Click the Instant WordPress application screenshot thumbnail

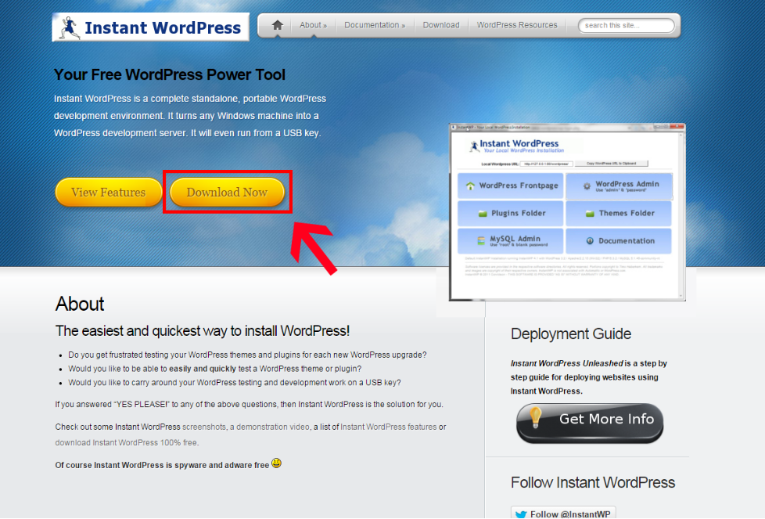click(x=567, y=212)
